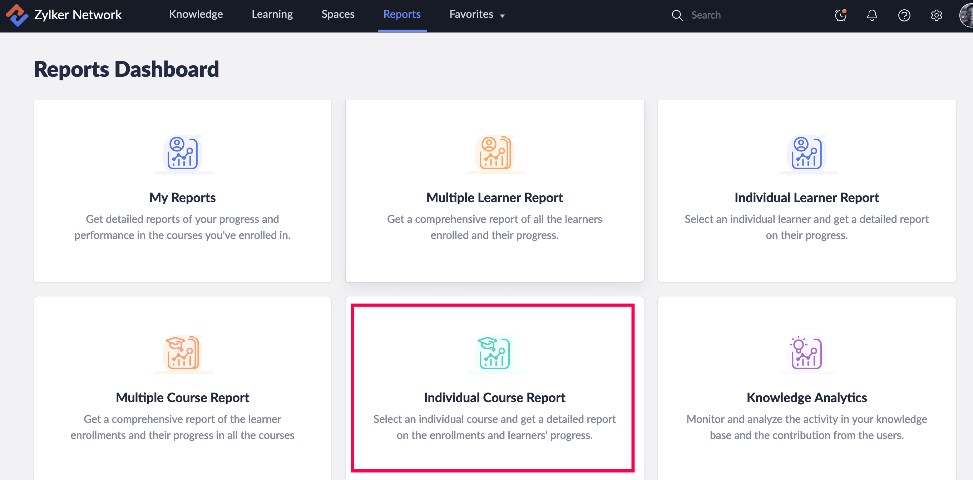Viewport: 973px width, 480px height.
Task: Open the recent activity clock icon
Action: [x=840, y=15]
